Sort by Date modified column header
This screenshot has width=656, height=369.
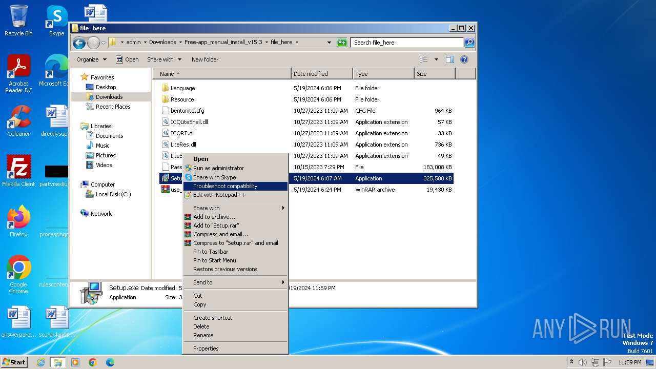point(322,74)
